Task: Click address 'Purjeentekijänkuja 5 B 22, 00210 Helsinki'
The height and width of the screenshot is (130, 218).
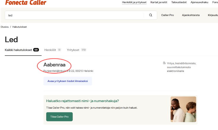Action: (x=68, y=71)
